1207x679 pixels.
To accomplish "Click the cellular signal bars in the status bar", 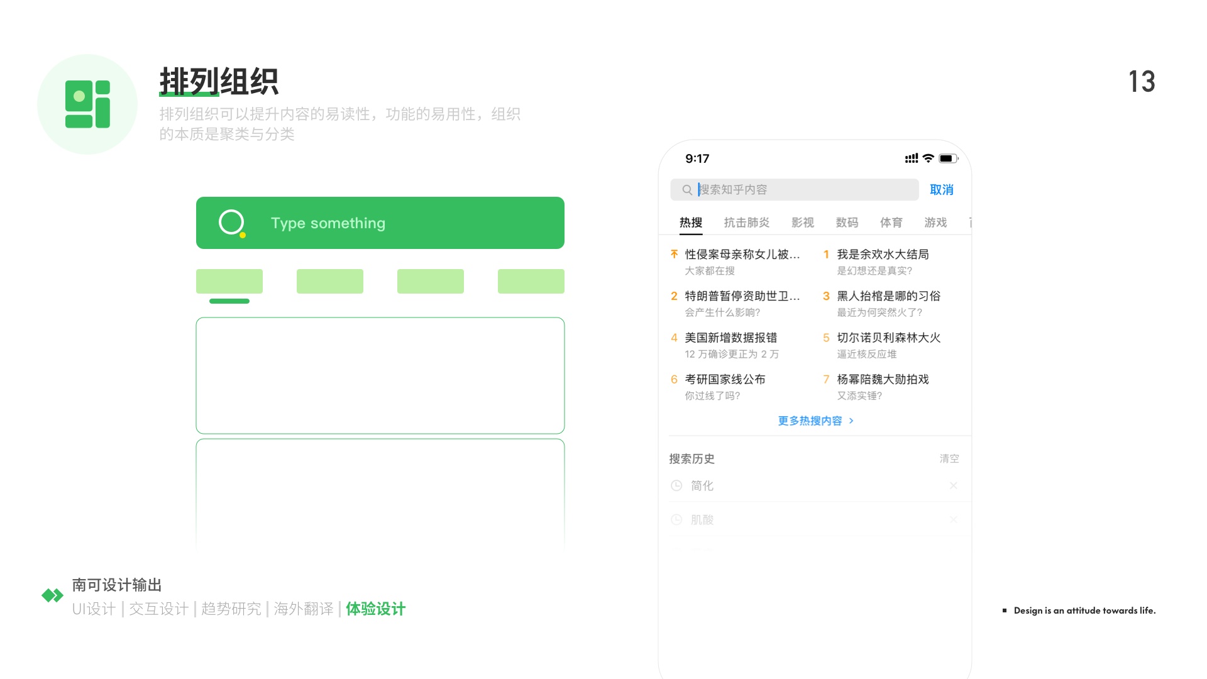I will coord(910,158).
